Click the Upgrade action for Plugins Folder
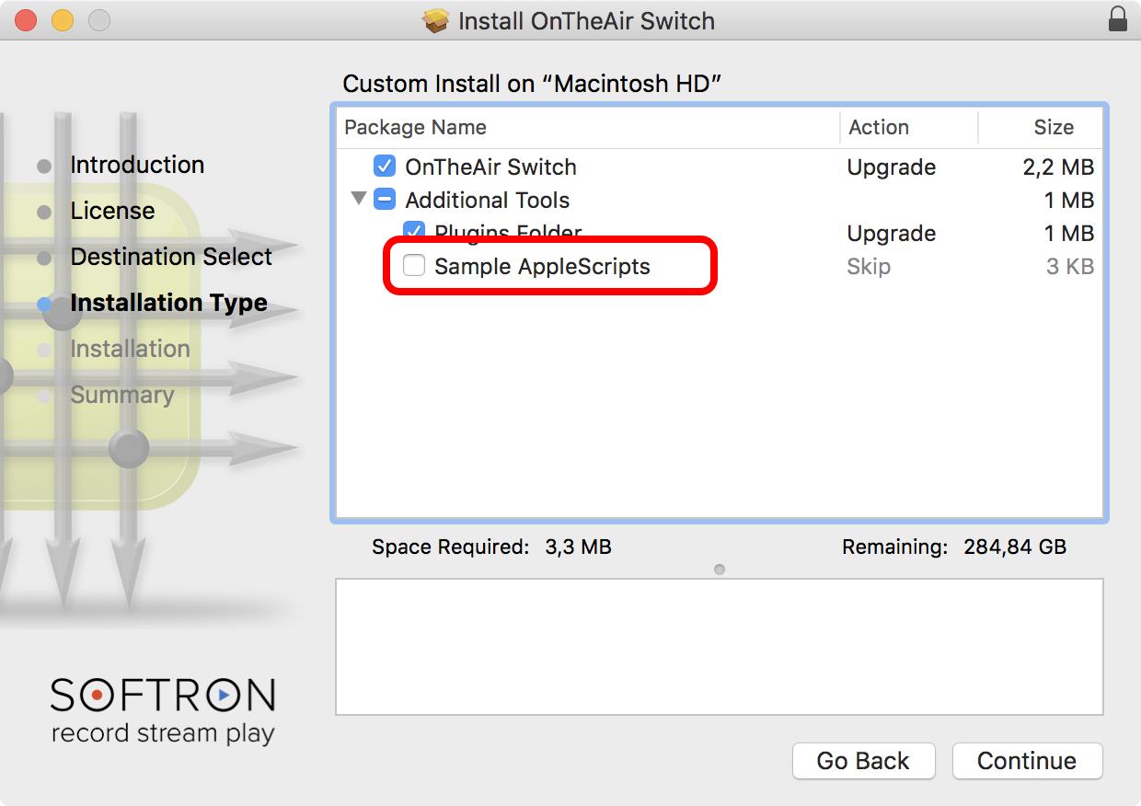This screenshot has width=1141, height=806. 892,234
